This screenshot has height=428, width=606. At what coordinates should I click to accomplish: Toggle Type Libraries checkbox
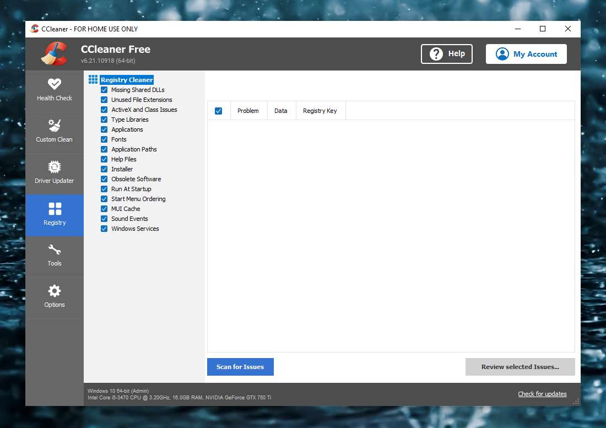tap(104, 120)
